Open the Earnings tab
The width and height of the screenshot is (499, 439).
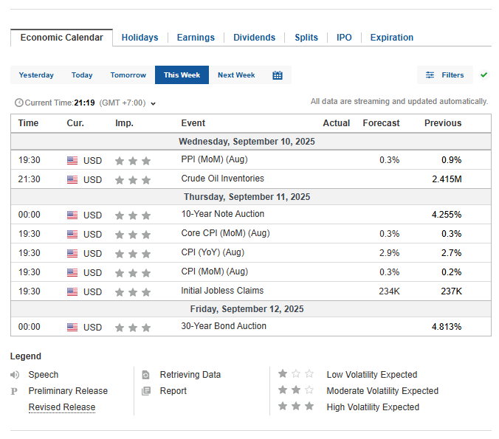pos(196,38)
